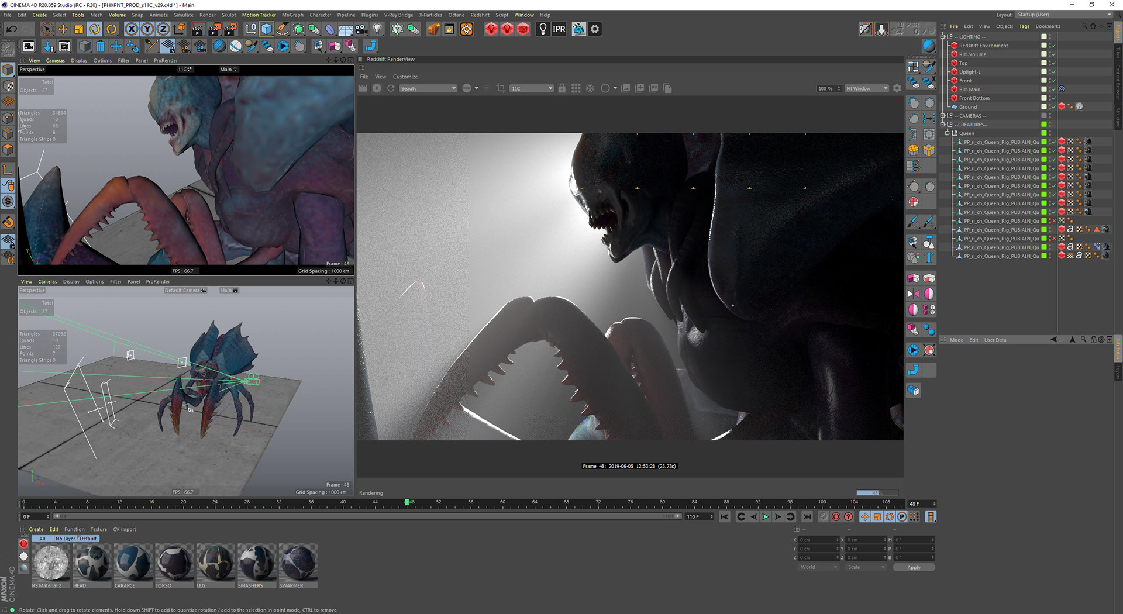
Task: Open top viewport Cameras menu
Action: coord(56,61)
